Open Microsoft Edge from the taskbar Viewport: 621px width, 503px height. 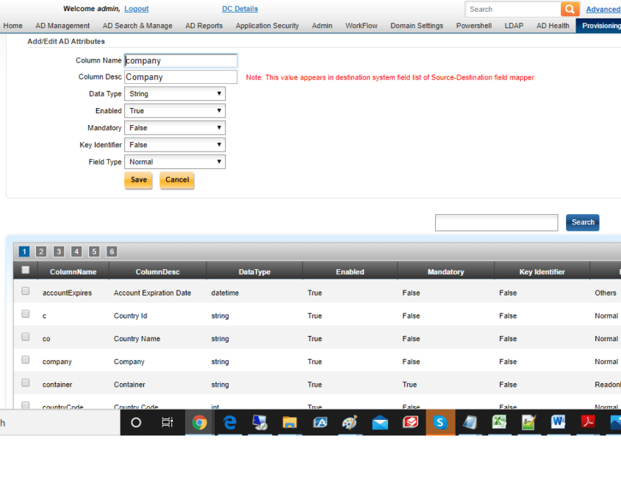tap(229, 422)
